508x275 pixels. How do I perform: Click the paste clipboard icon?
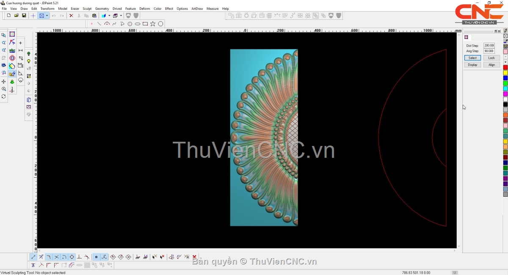click(94, 16)
